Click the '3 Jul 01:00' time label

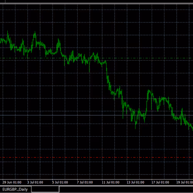click(x=35, y=182)
